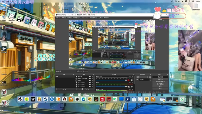Move the scene down in the scenes list
Image resolution: width=202 pixels, height=114 pixels.
pyautogui.click(x=66, y=89)
